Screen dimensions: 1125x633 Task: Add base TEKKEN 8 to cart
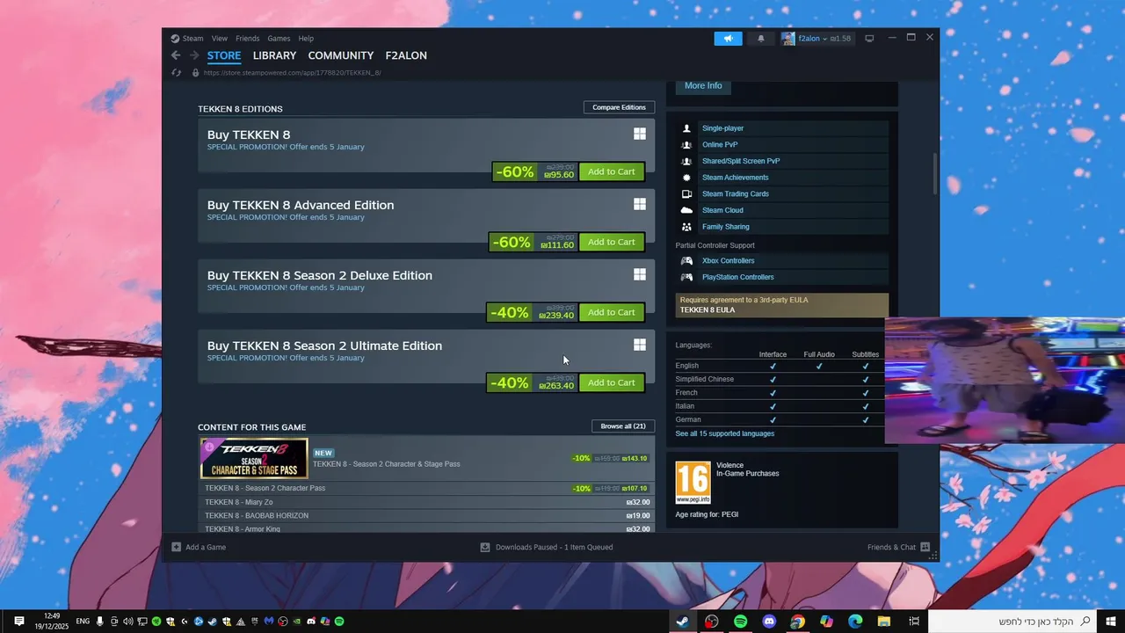[x=611, y=171]
